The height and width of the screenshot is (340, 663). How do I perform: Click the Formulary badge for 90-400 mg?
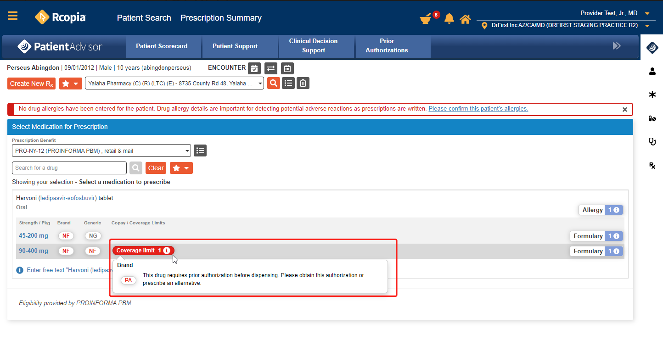(596, 251)
